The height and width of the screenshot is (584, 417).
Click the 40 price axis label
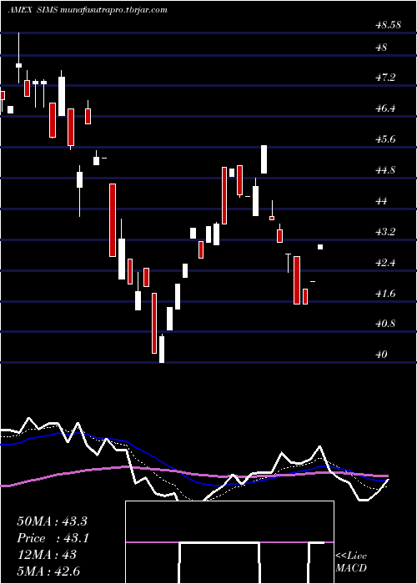(382, 355)
